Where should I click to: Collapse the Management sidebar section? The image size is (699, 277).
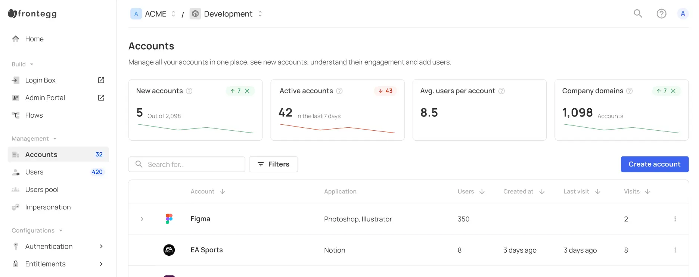point(55,139)
